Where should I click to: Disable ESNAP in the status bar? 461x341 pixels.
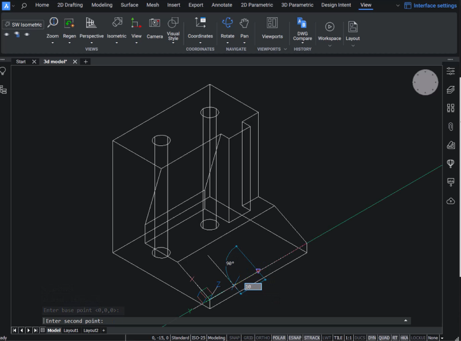click(x=296, y=338)
